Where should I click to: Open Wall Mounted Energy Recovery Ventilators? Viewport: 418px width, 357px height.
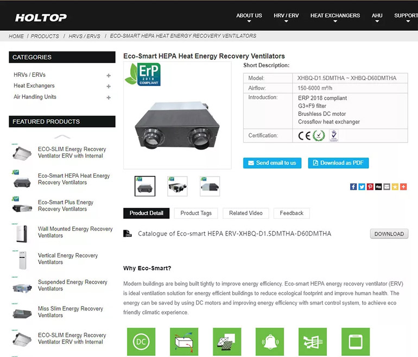(x=75, y=232)
